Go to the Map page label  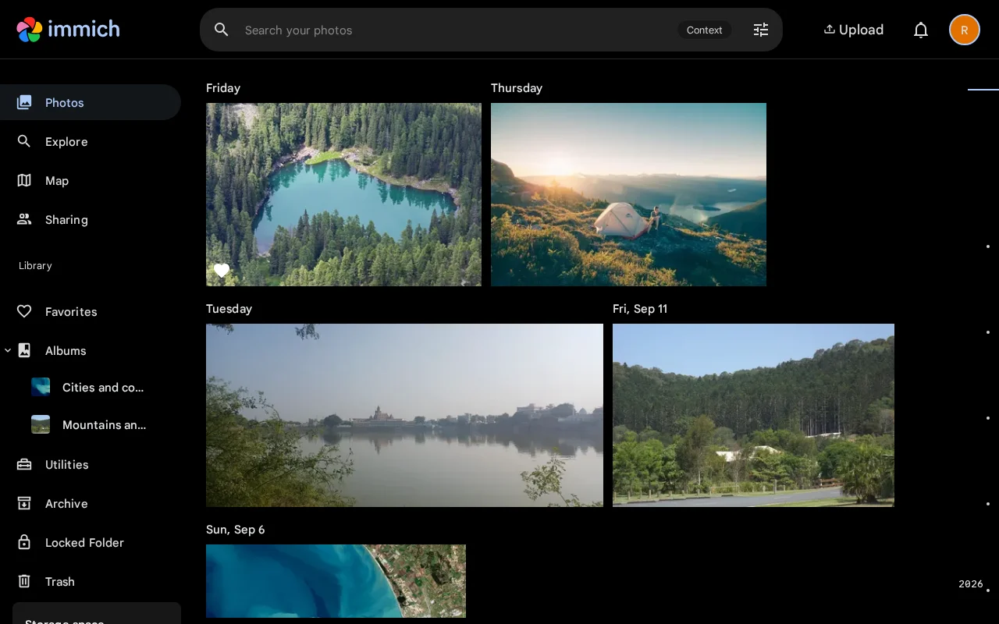click(x=57, y=180)
